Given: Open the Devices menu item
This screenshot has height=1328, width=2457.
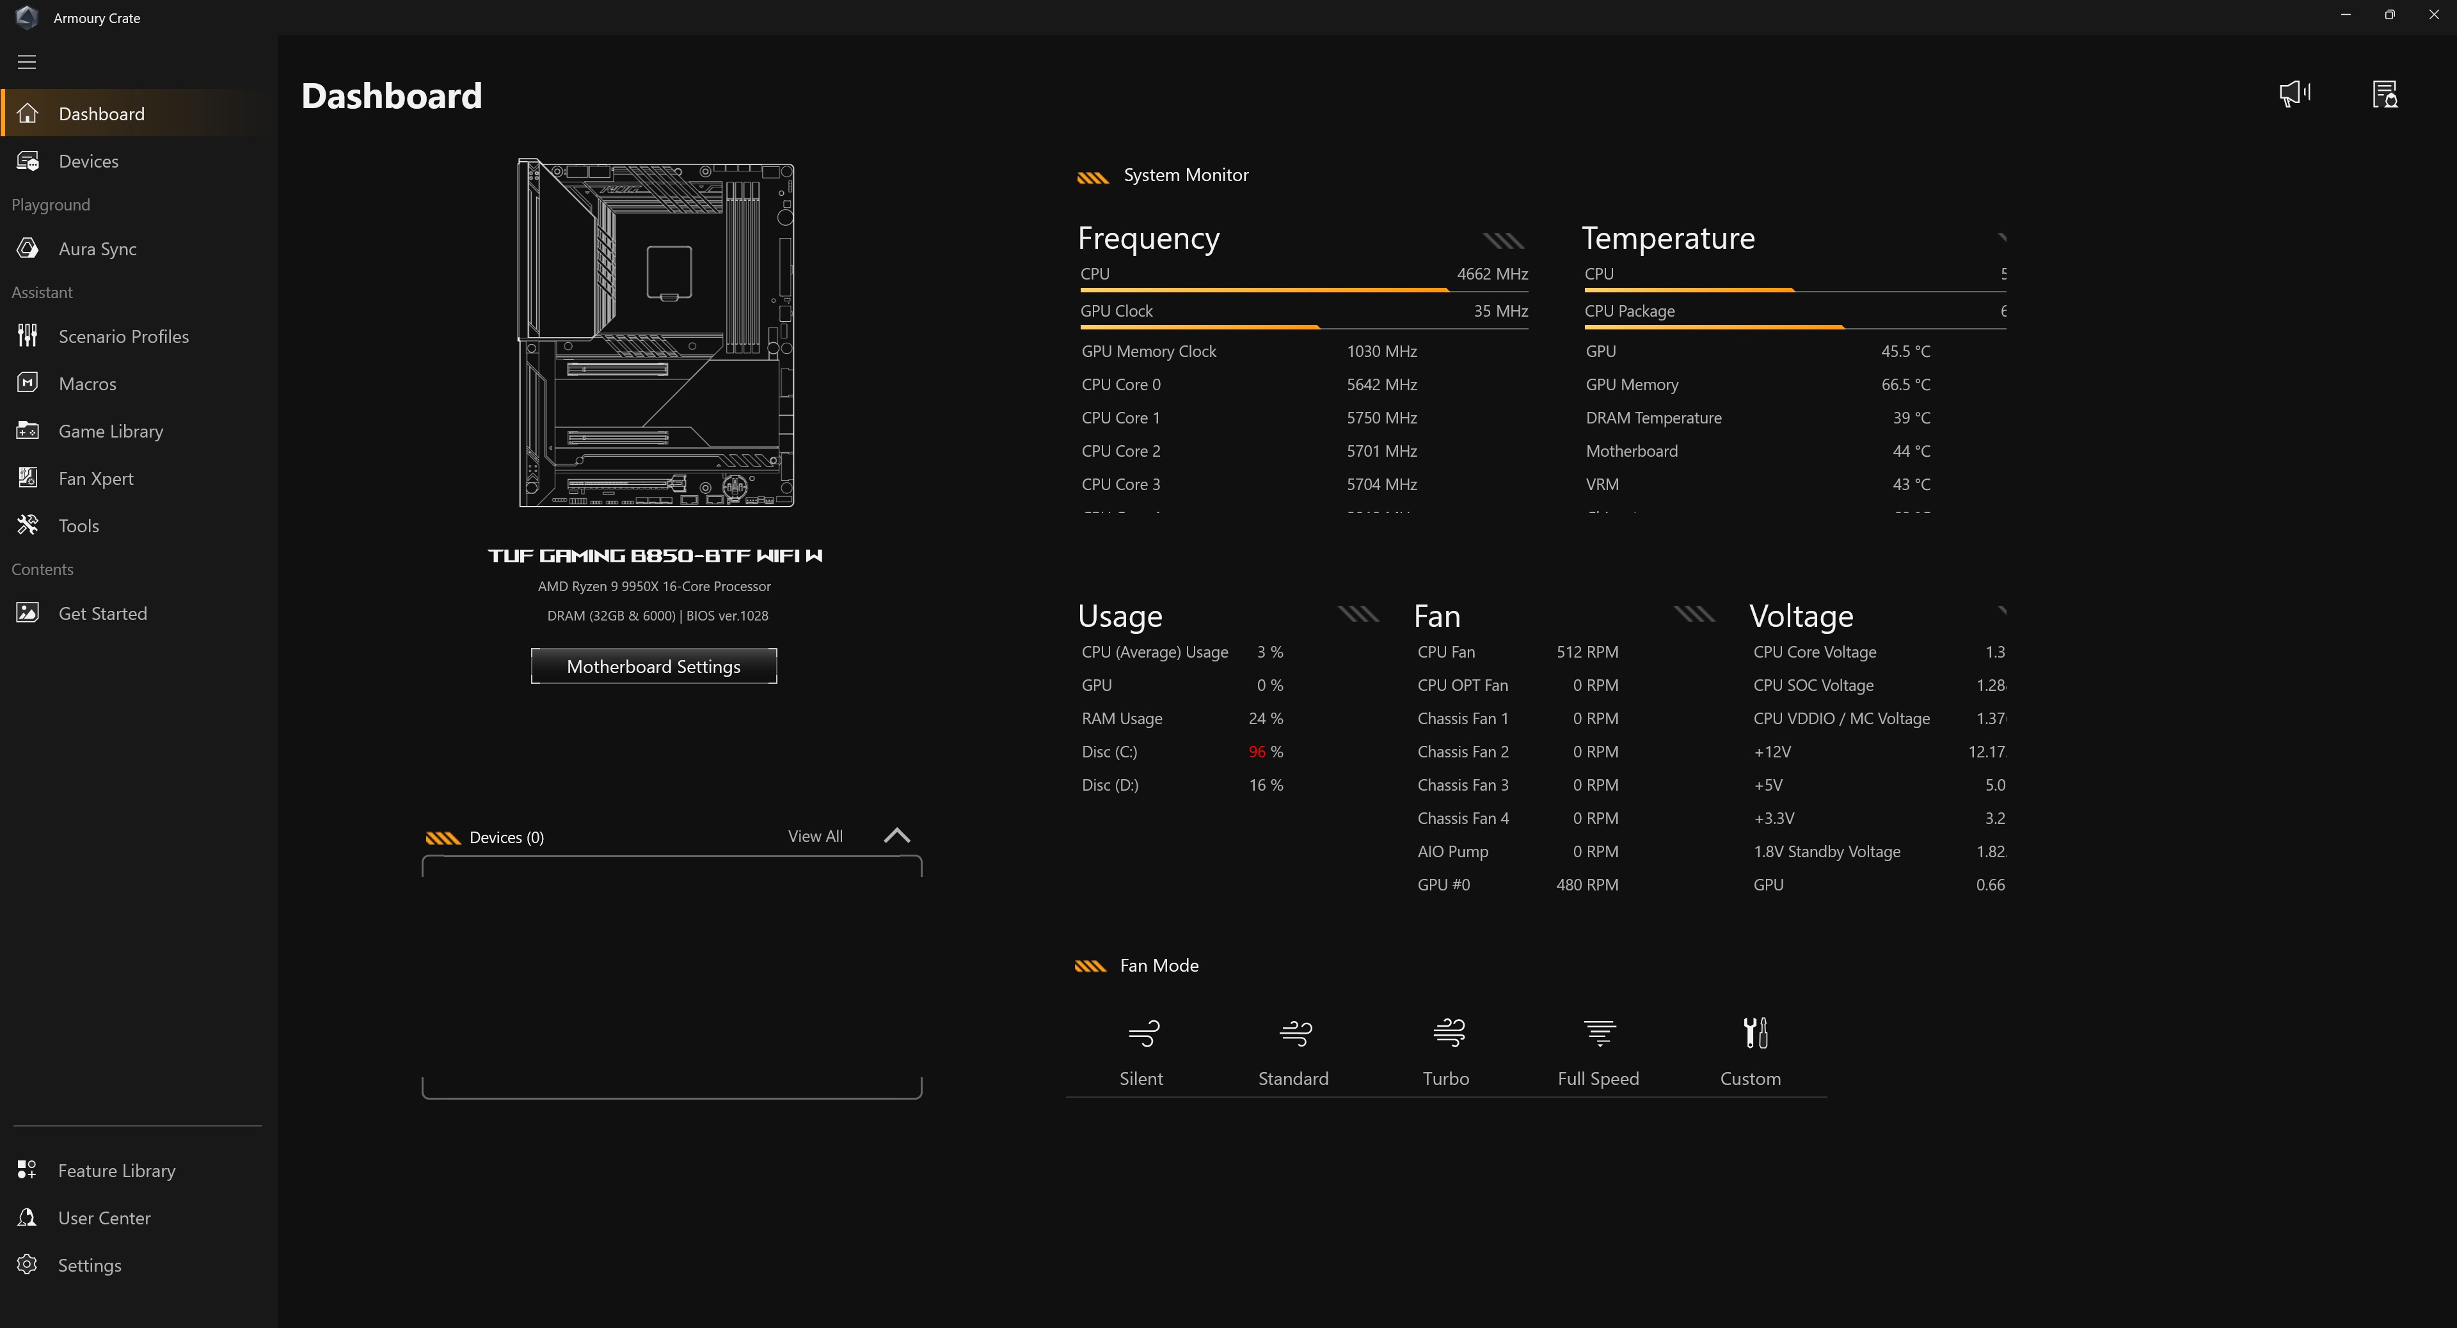Looking at the screenshot, I should click(x=138, y=161).
